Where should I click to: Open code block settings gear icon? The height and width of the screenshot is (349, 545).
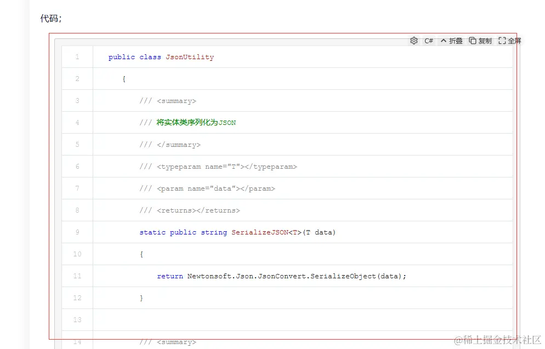pos(413,41)
